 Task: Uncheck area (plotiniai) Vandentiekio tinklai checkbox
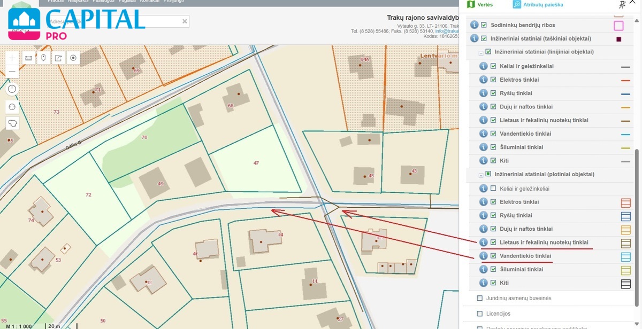[x=493, y=256]
